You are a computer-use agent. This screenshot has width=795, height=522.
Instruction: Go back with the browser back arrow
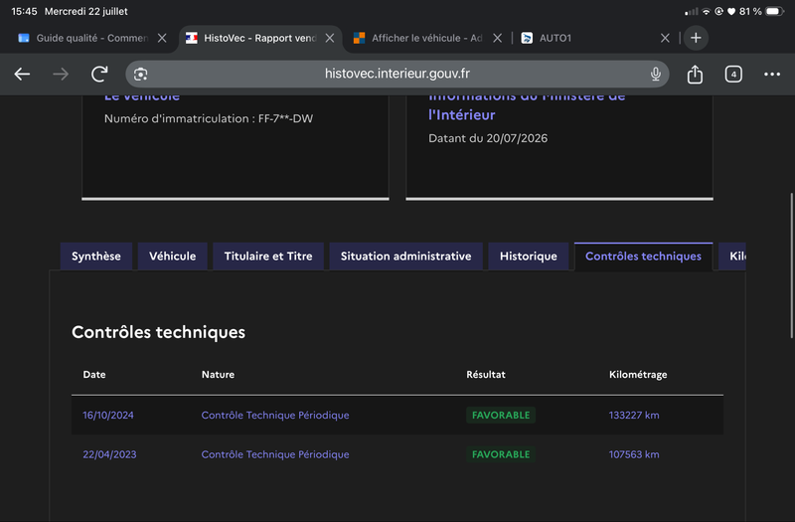coord(22,74)
